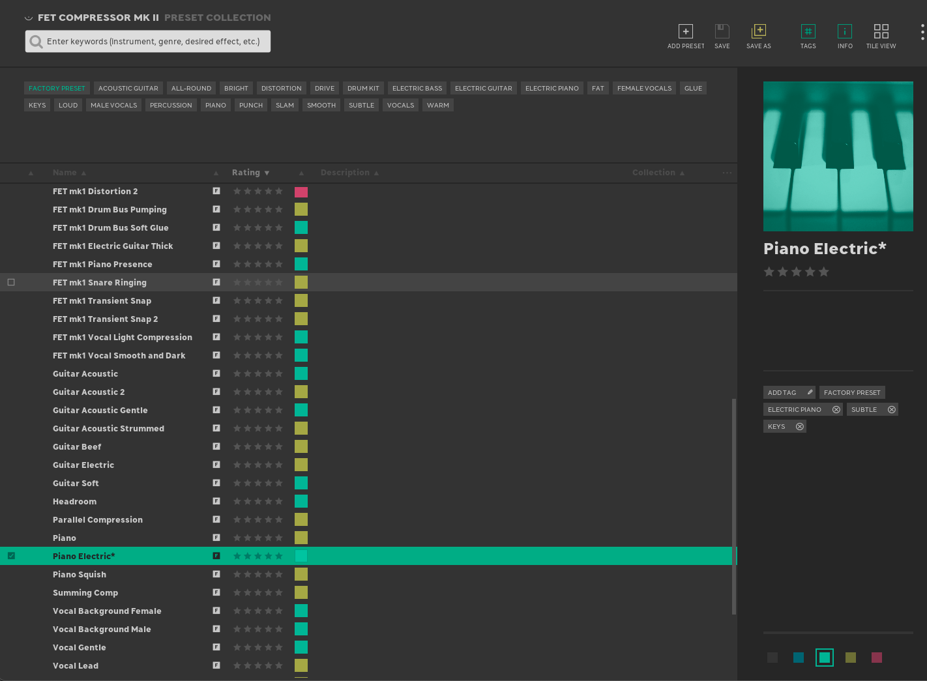
Task: Filter presets by Female Vocals tag
Action: pos(644,89)
